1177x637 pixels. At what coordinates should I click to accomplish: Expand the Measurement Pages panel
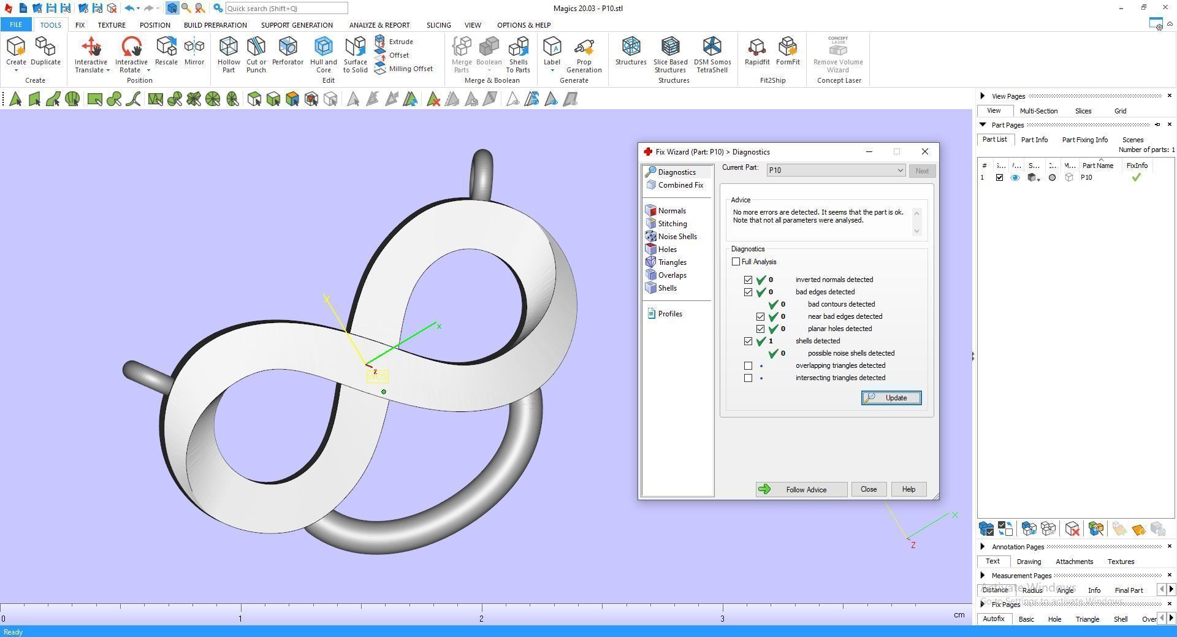coord(983,575)
